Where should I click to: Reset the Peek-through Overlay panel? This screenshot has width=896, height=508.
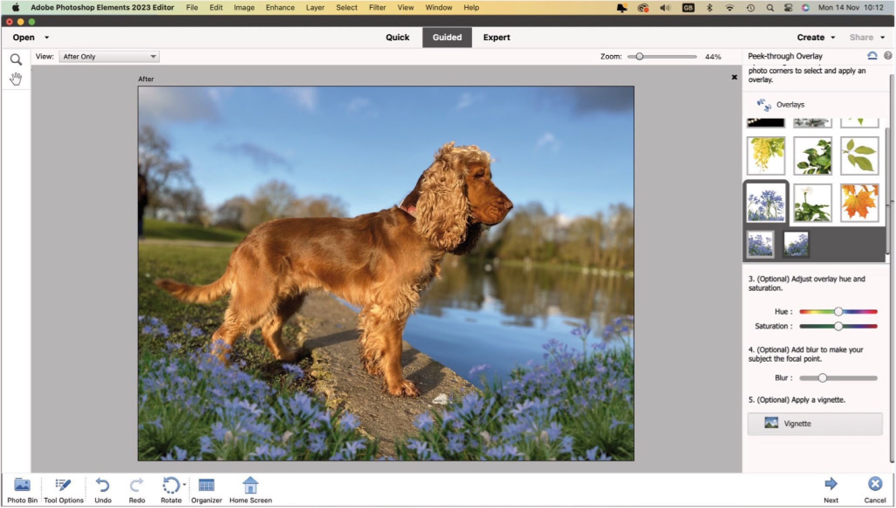click(872, 56)
